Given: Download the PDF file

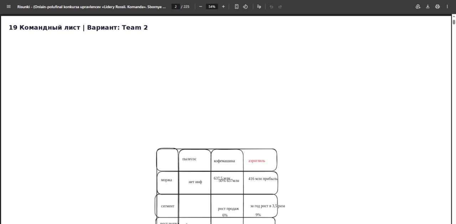Looking at the screenshot, I should point(428,6).
